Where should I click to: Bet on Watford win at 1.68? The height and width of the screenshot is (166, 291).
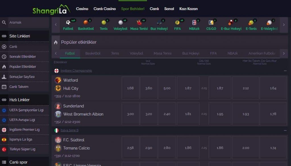[x=130, y=88]
